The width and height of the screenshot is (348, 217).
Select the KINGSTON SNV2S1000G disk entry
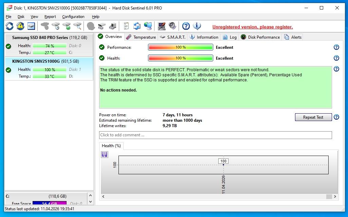tap(49, 69)
